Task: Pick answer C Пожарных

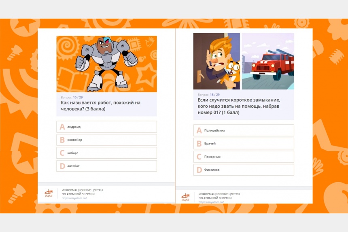Action: 244,157
